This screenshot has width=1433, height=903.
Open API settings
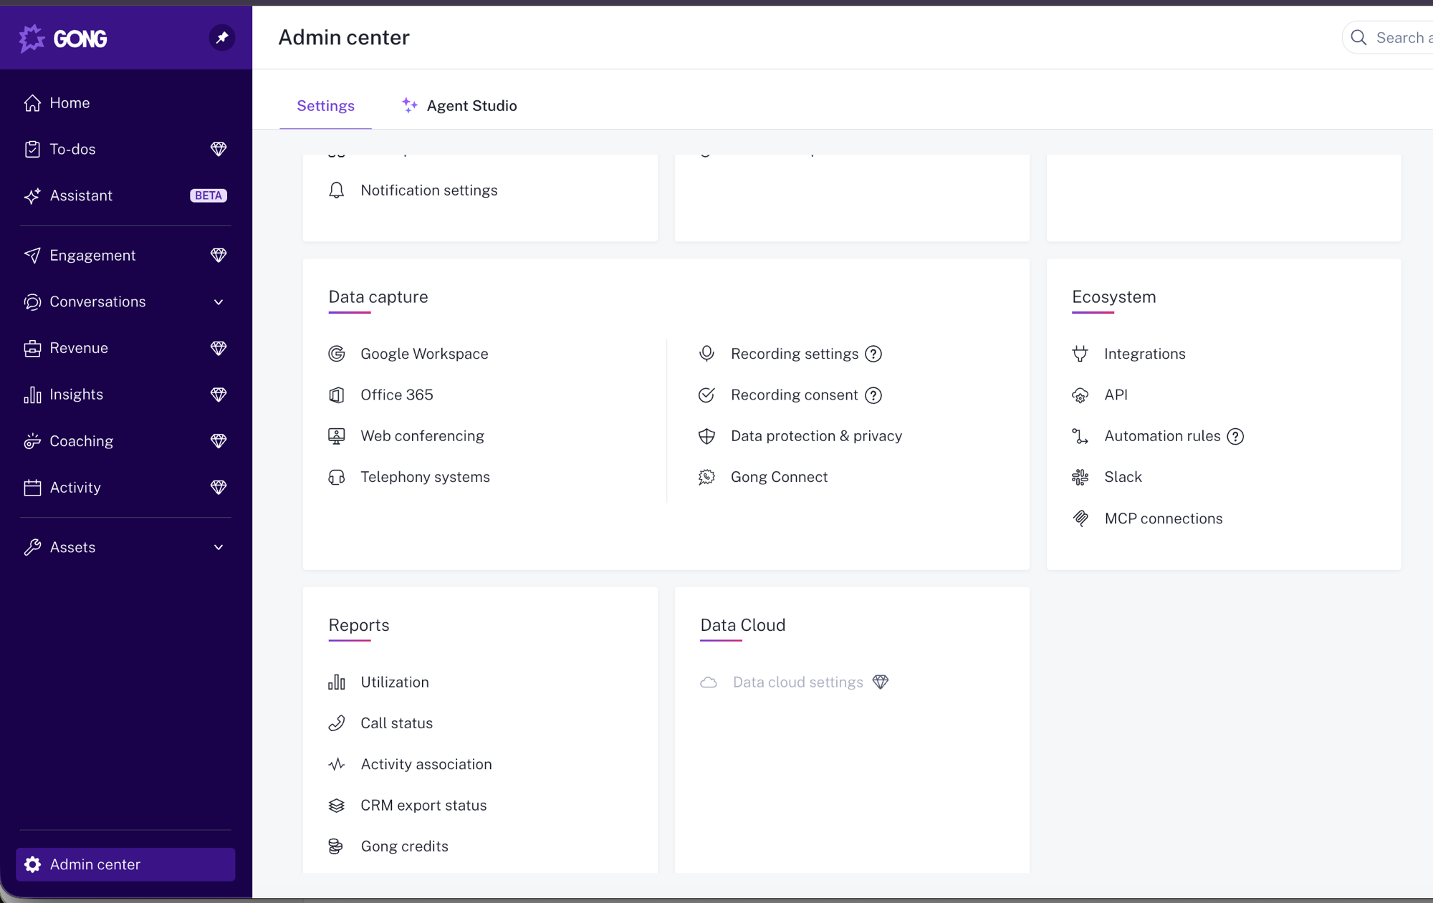coord(1116,395)
